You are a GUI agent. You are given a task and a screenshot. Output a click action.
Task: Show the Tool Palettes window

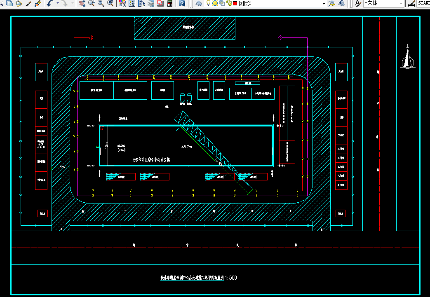tap(141, 3)
